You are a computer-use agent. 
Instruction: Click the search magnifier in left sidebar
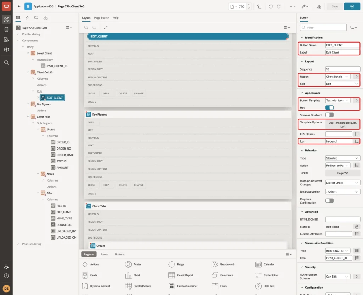point(6,62)
